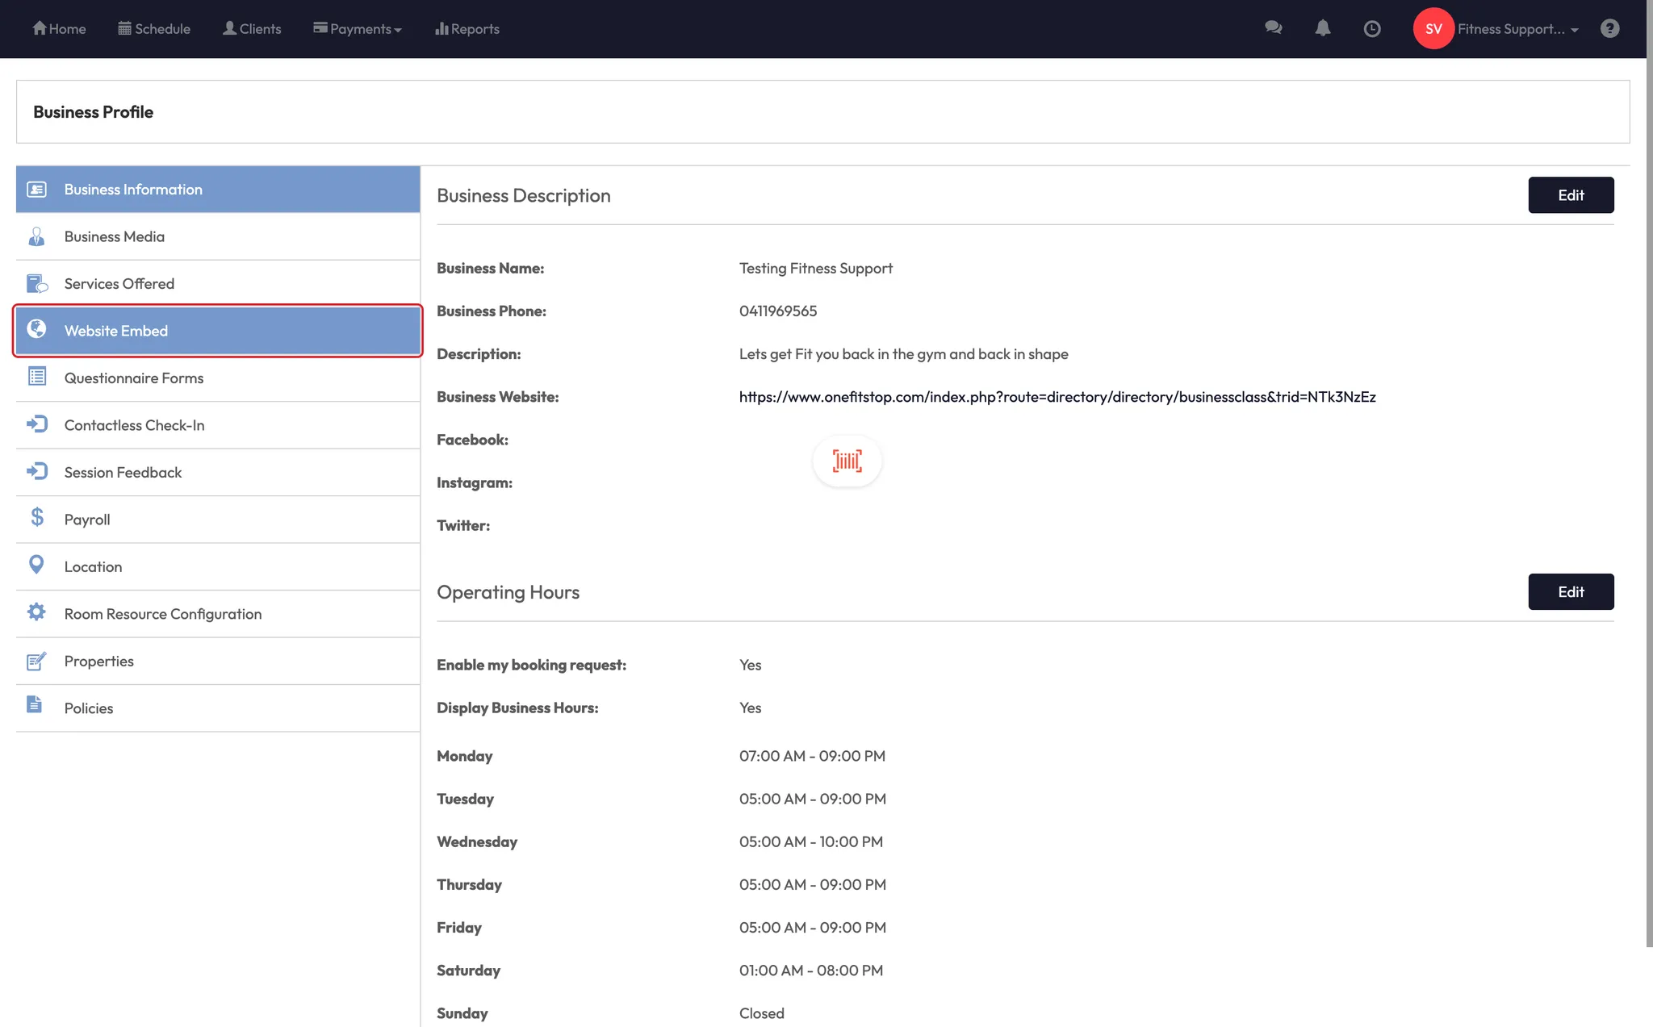Open the chat messages icon
This screenshot has height=1027, width=1653.
tap(1273, 28)
